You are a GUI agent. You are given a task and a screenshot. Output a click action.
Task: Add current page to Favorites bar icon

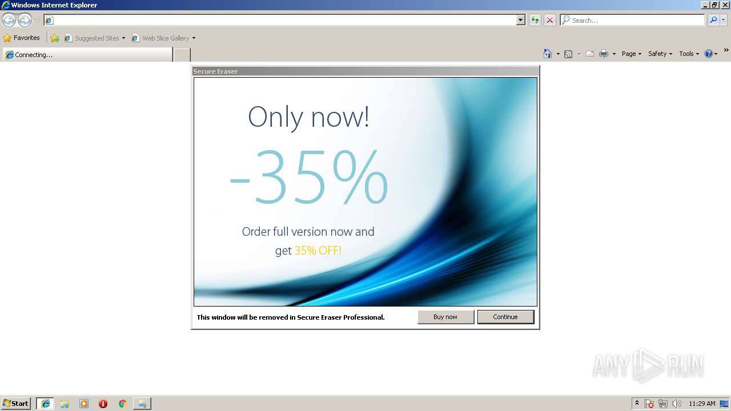pyautogui.click(x=55, y=38)
